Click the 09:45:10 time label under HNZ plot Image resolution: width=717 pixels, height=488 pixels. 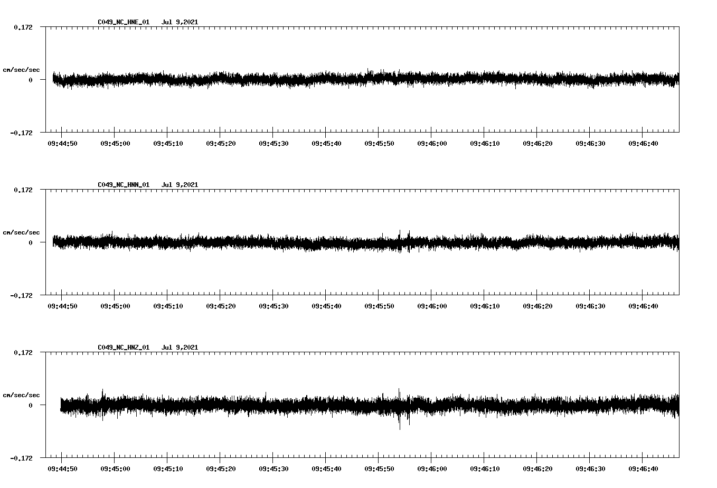pyautogui.click(x=168, y=469)
